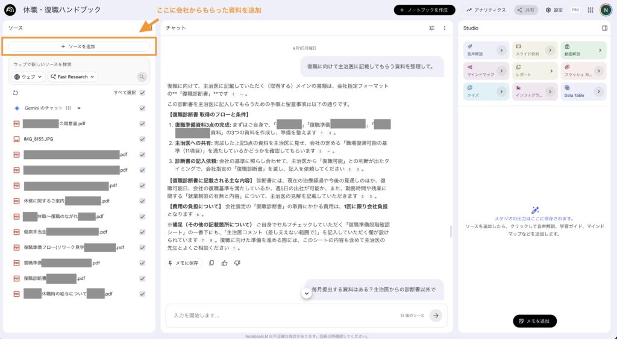617x339 pixels.
Task: Uncheck 休職時の給与について source checkbox
Action: click(x=142, y=294)
